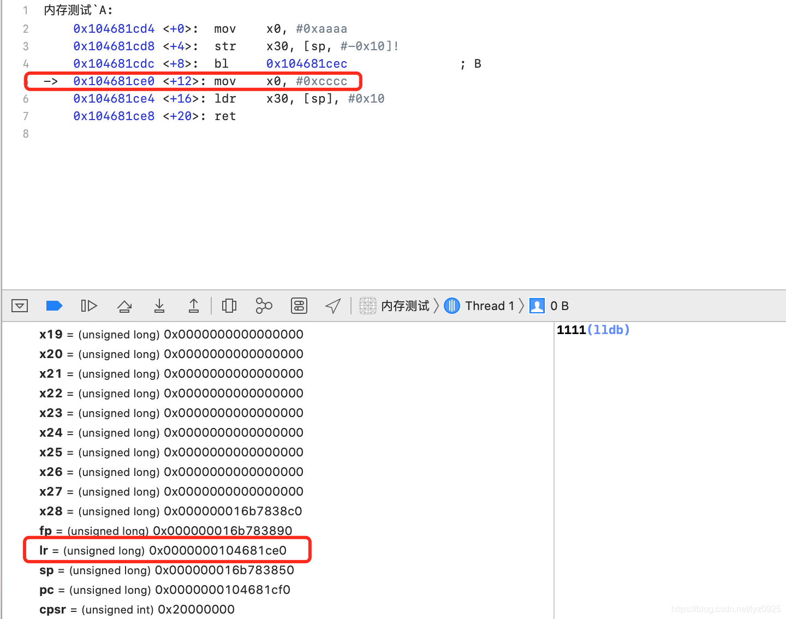The height and width of the screenshot is (619, 786).
Task: Select the 内存测试 process in jump bar
Action: [406, 306]
